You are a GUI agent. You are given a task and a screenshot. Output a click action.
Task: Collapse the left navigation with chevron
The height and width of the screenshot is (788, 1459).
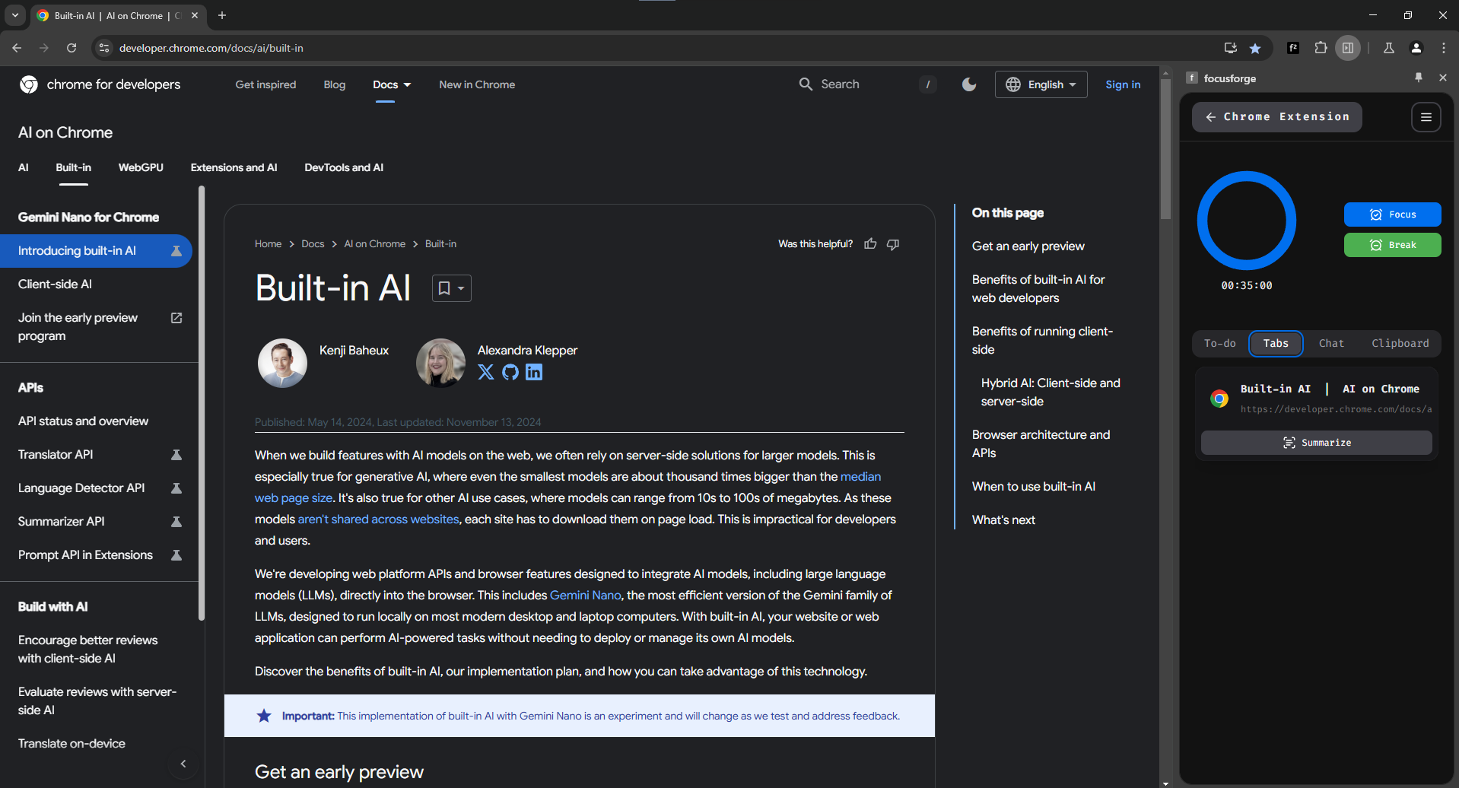pos(183,764)
